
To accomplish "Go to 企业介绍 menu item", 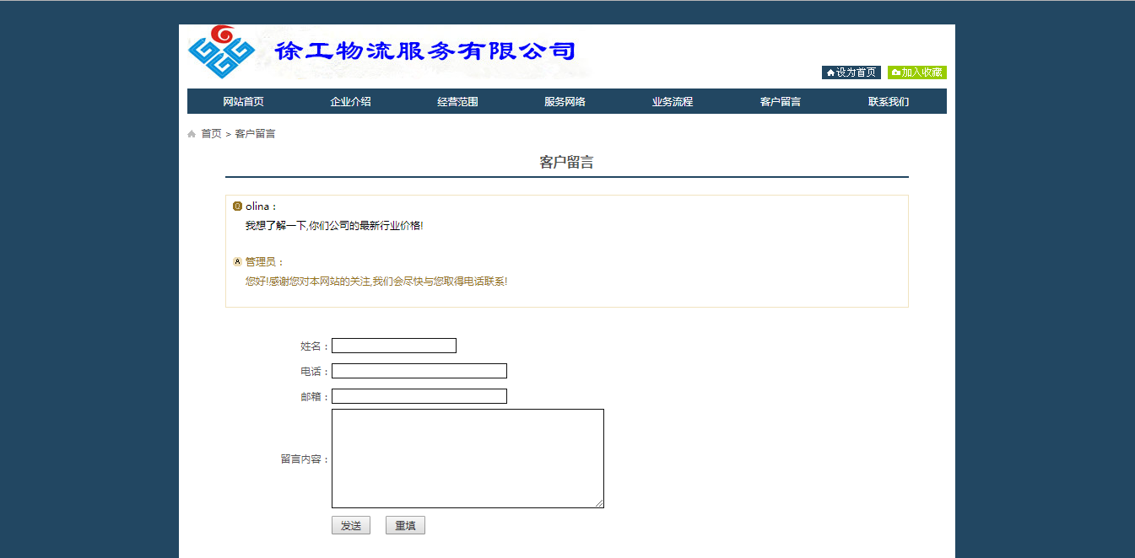I will pos(350,102).
